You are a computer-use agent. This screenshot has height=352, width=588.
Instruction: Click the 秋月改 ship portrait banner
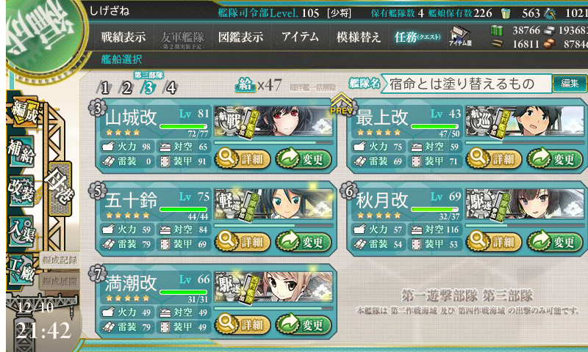click(525, 204)
